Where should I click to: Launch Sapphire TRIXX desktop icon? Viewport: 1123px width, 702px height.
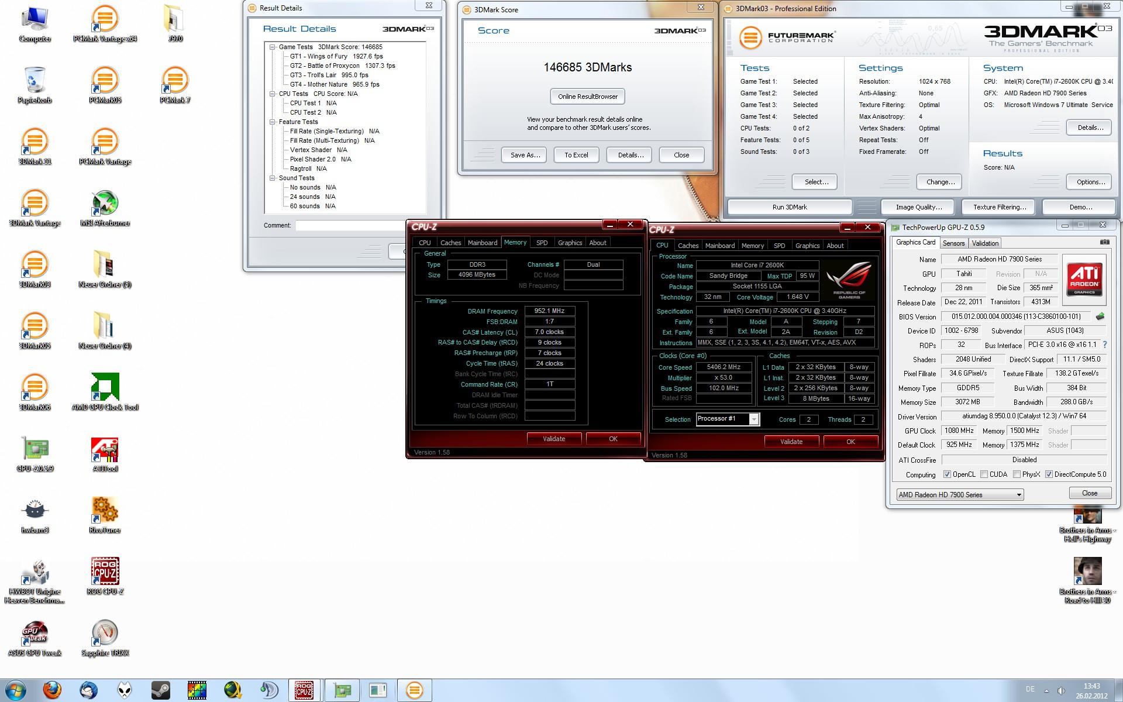105,638
